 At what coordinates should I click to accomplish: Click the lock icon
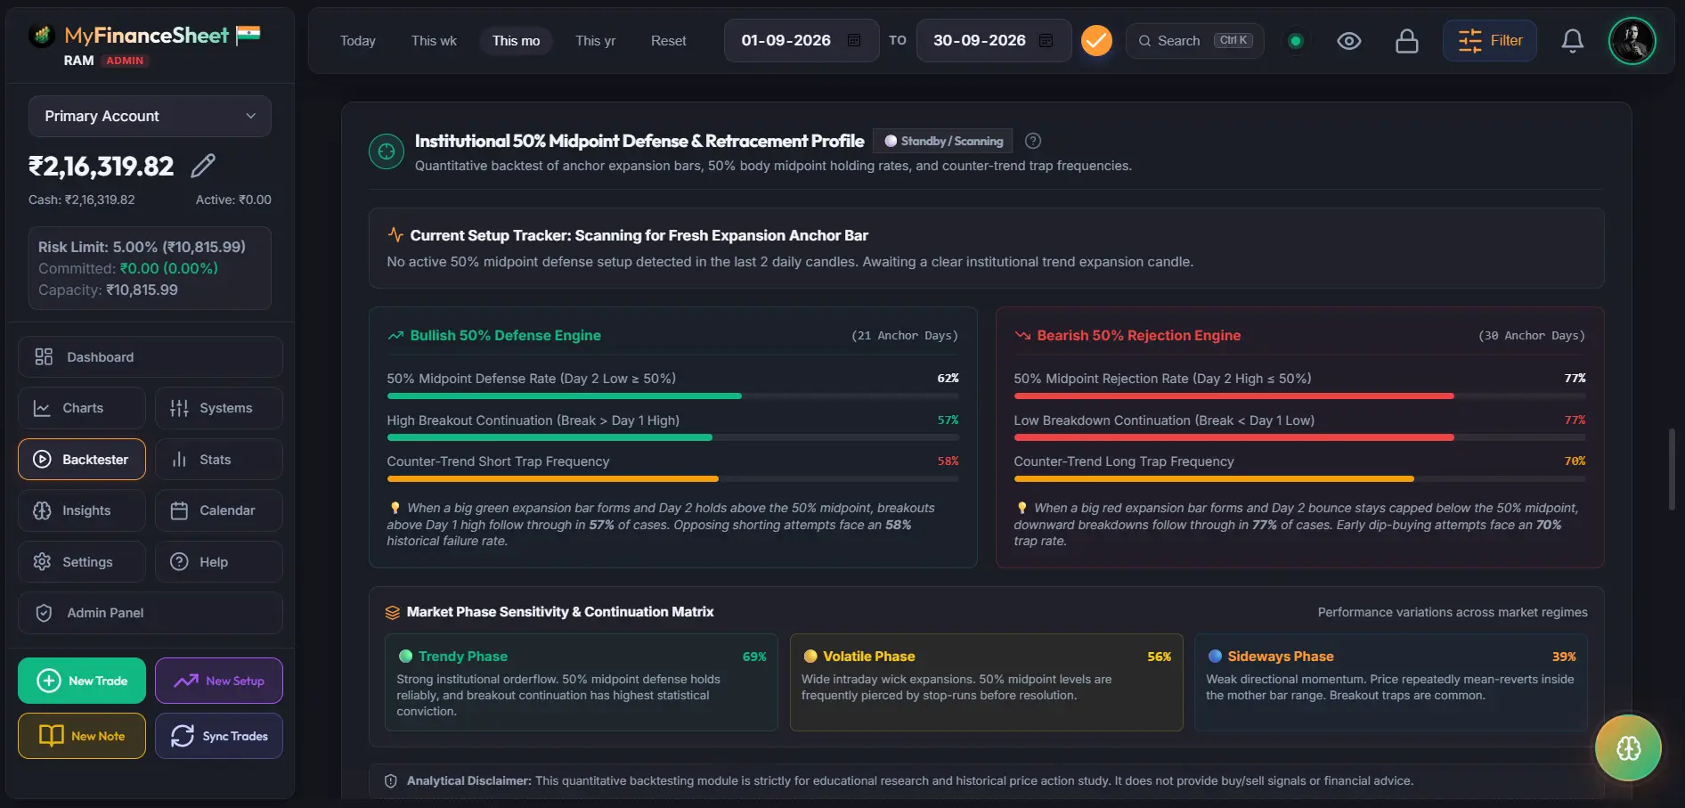point(1407,41)
